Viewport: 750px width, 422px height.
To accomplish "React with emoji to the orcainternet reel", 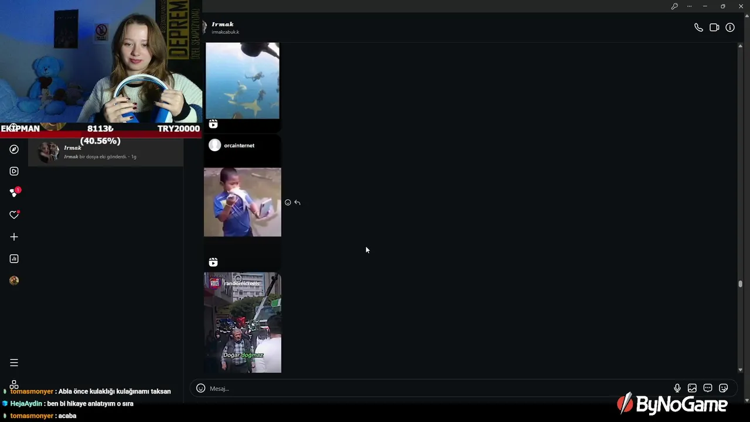I will pyautogui.click(x=288, y=202).
